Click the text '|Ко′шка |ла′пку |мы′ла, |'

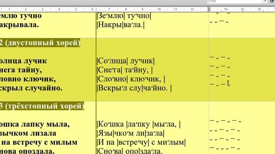tap(139, 124)
